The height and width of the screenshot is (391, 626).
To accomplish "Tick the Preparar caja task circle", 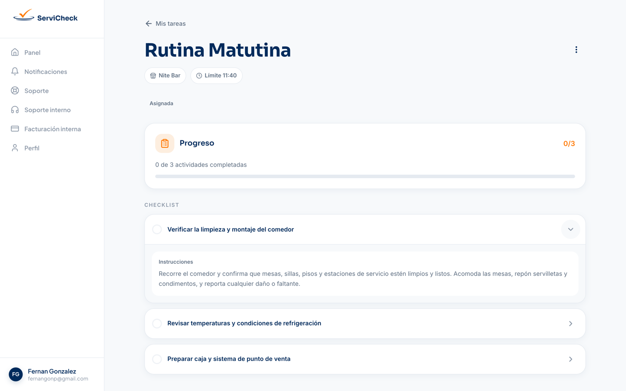I will point(157,359).
